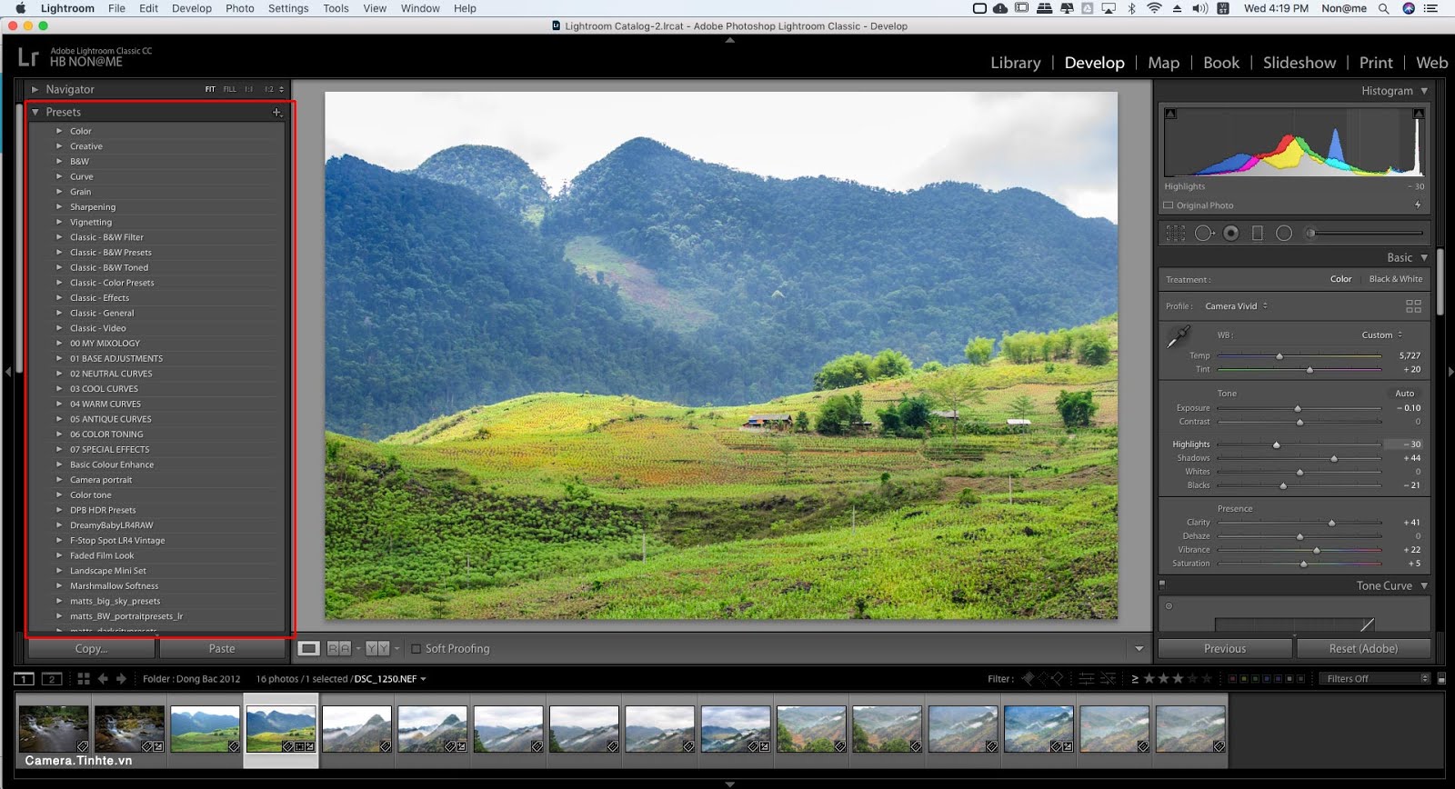Open the Develop menu in menu bar

point(191,8)
